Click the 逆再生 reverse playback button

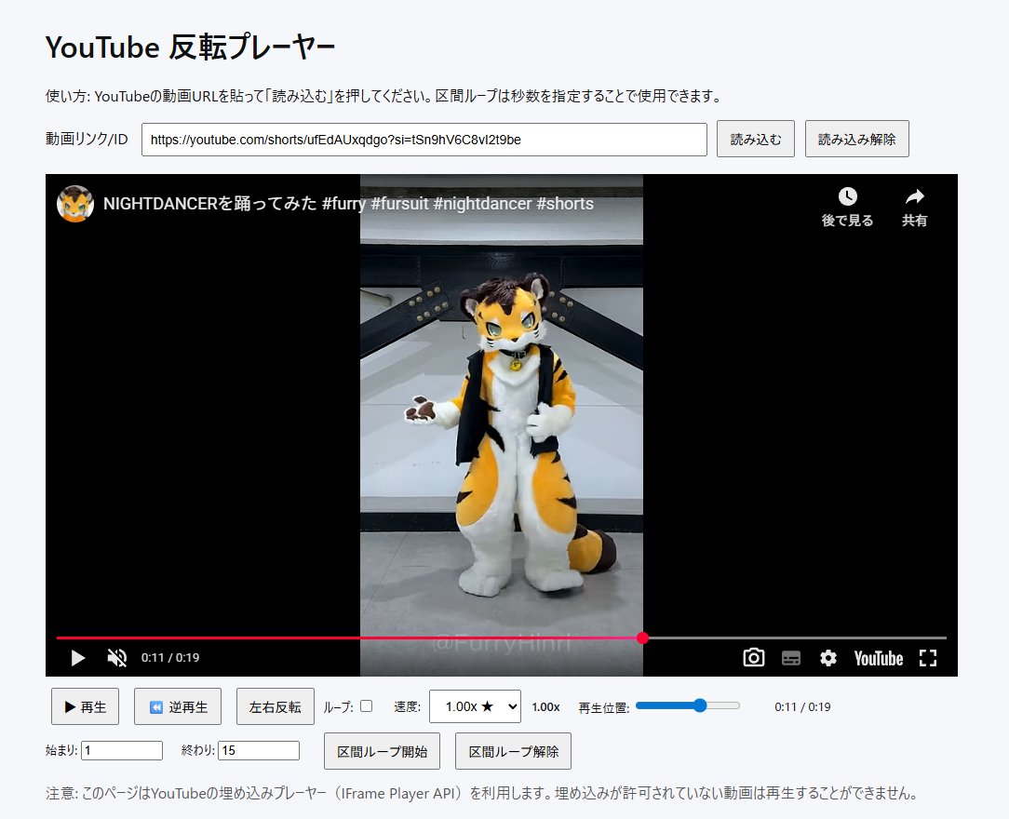(178, 706)
